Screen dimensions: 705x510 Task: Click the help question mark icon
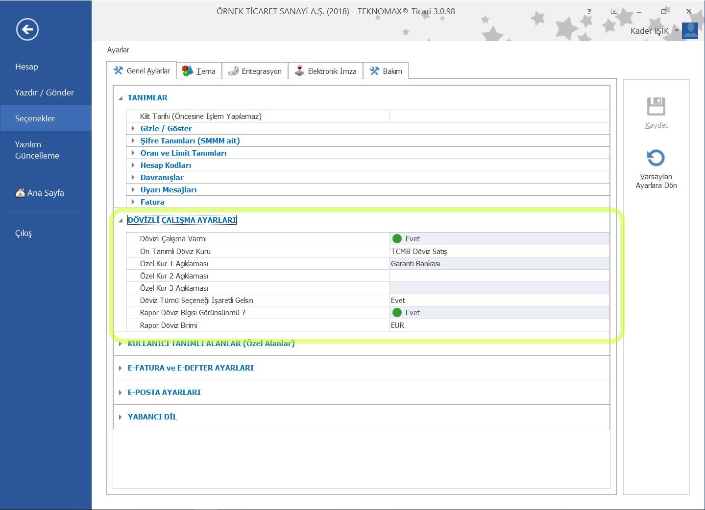(589, 11)
